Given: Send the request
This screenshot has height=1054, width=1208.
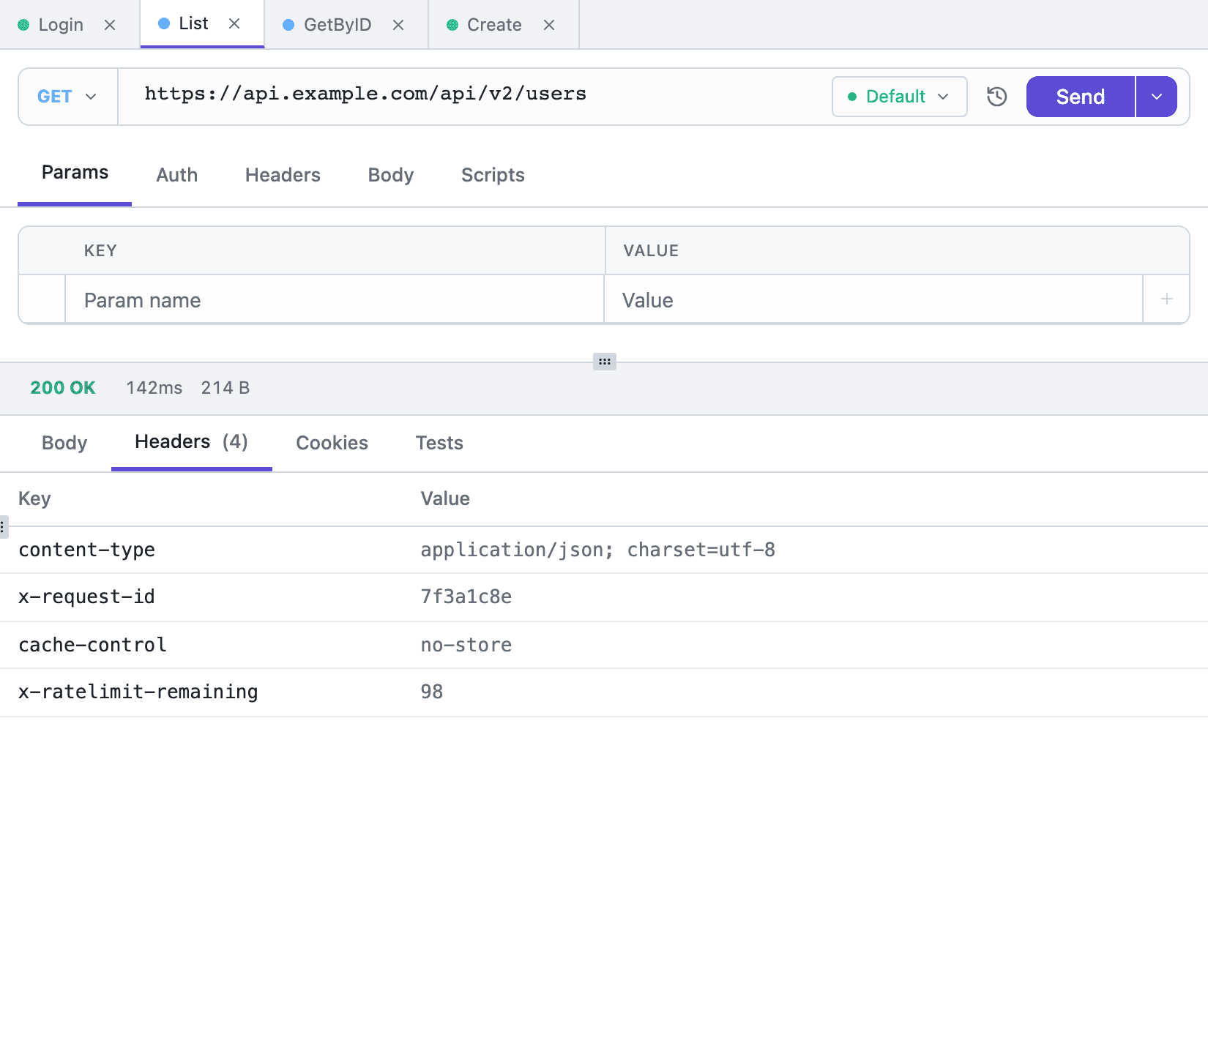Looking at the screenshot, I should (x=1081, y=97).
